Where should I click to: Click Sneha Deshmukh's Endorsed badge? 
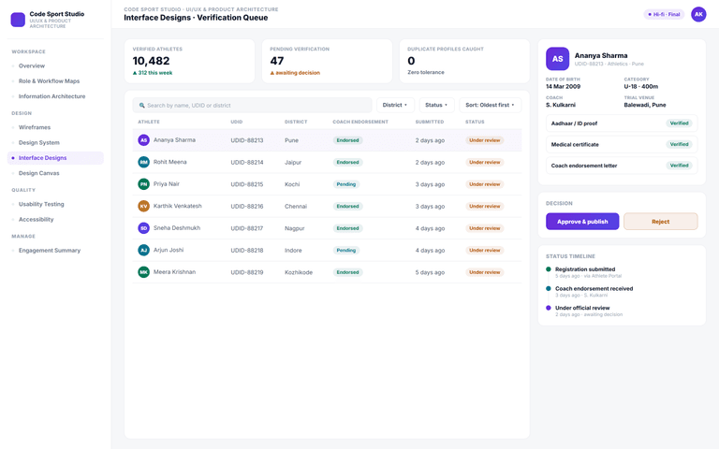coord(347,228)
